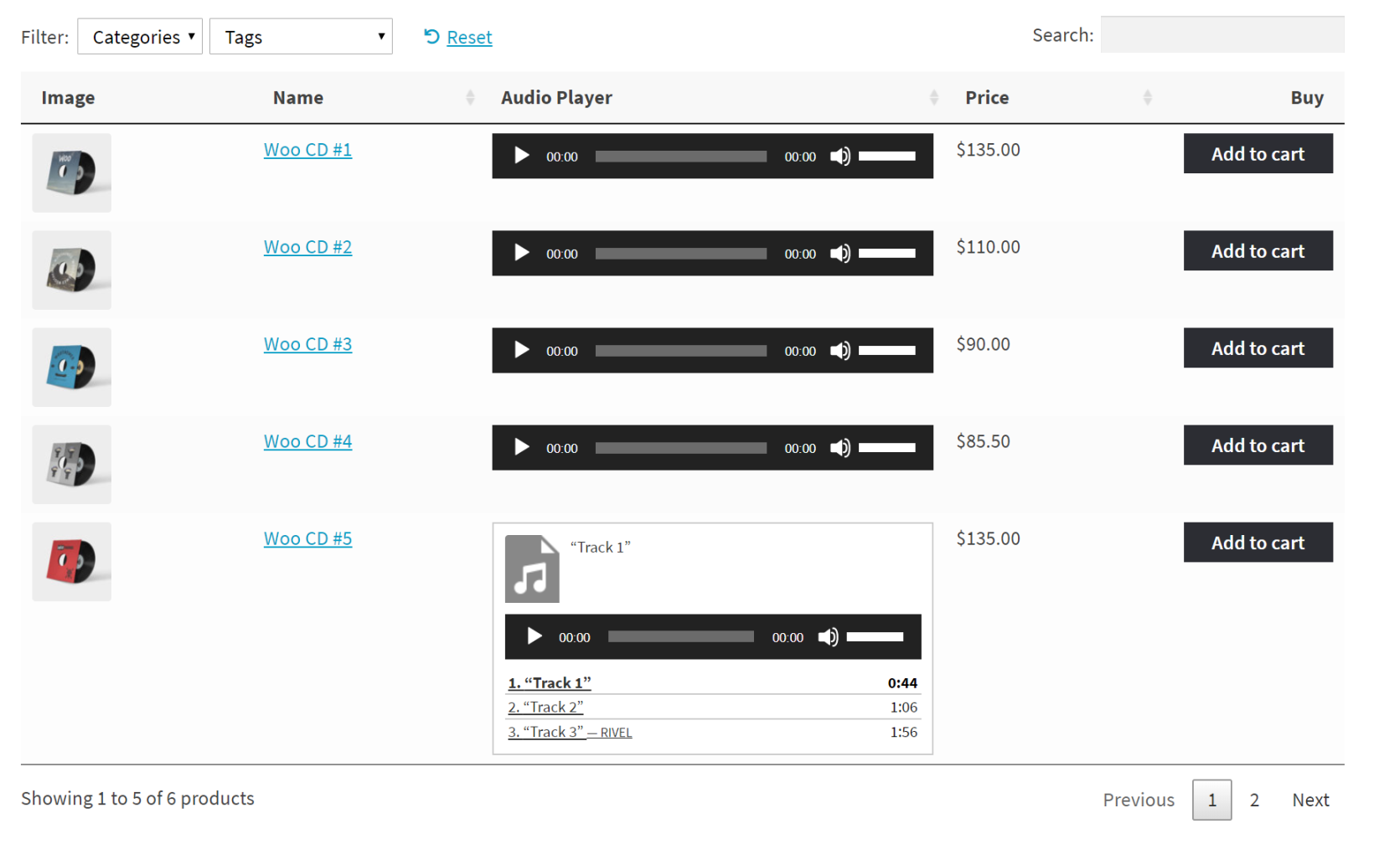Play the Woo CD #3 audio preview

[x=521, y=350]
